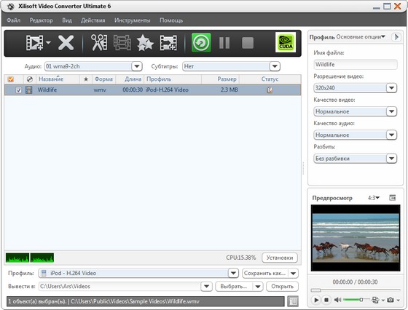
Task: Toggle the select-all checkbox in list header
Action: coord(11,79)
